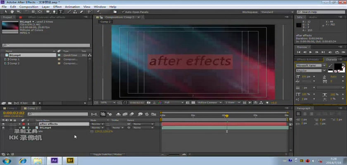Click the graph editor icon in timeline
Viewport: 347px width, 165px height.
coord(154,114)
